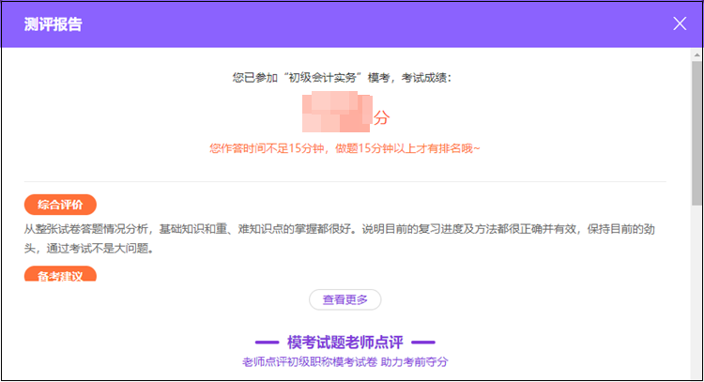Click the blurred score box next to 分
Screen dimensions: 704x382
337,112
